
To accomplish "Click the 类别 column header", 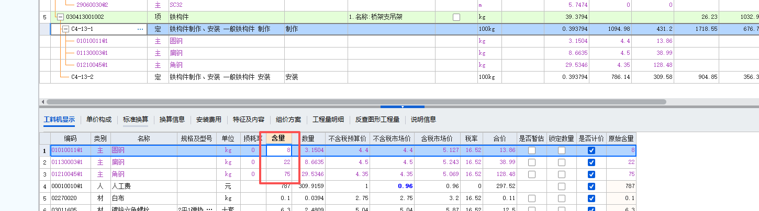I will tap(100, 138).
